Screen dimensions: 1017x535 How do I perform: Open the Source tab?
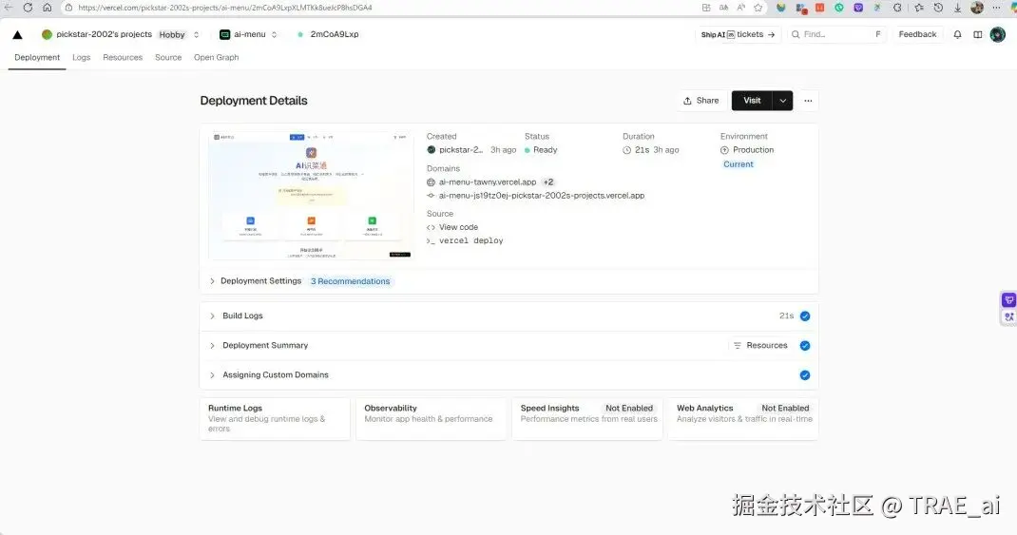[x=168, y=57]
